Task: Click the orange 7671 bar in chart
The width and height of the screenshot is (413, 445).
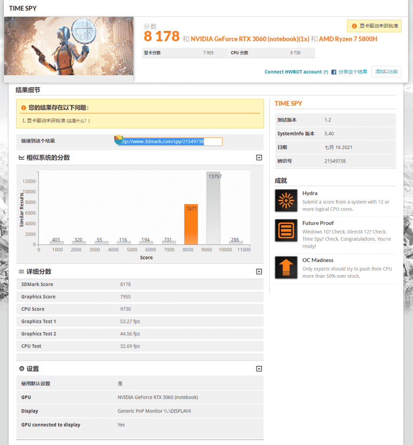Action: point(191,224)
